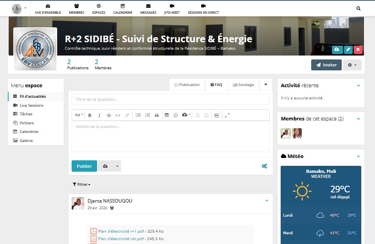Open the second member avatar in Membres panel
375x244 pixels.
(297, 133)
